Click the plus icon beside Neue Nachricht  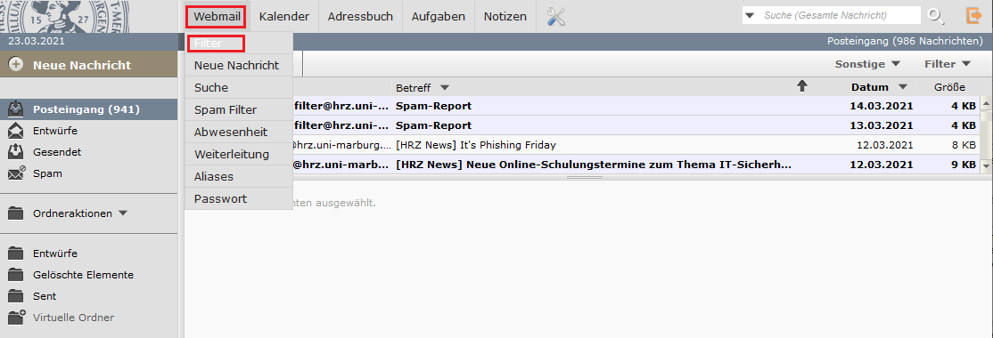coord(16,65)
